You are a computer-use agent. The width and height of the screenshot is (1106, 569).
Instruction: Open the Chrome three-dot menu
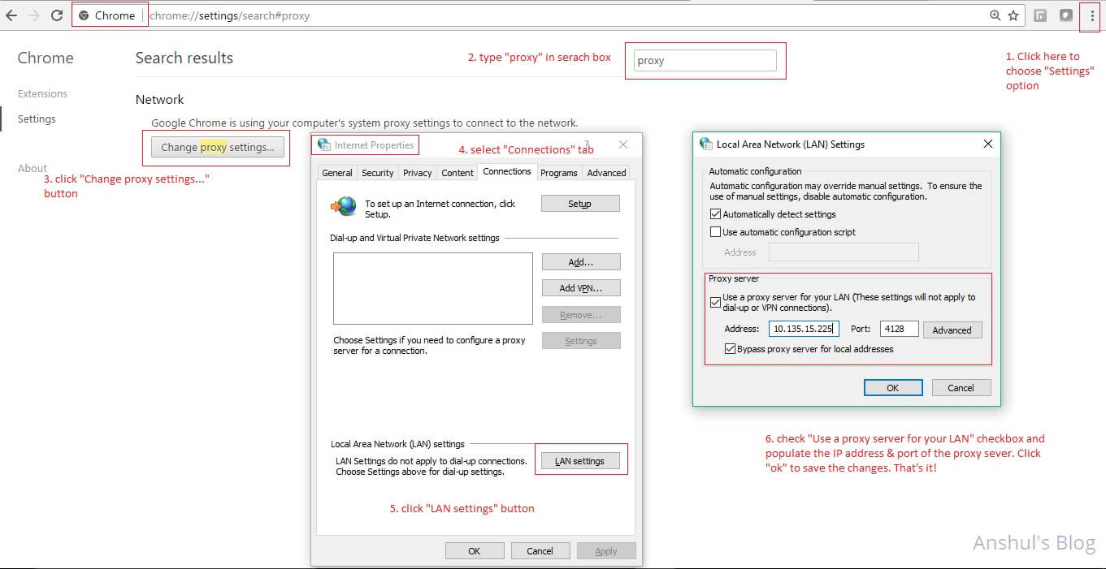point(1092,15)
